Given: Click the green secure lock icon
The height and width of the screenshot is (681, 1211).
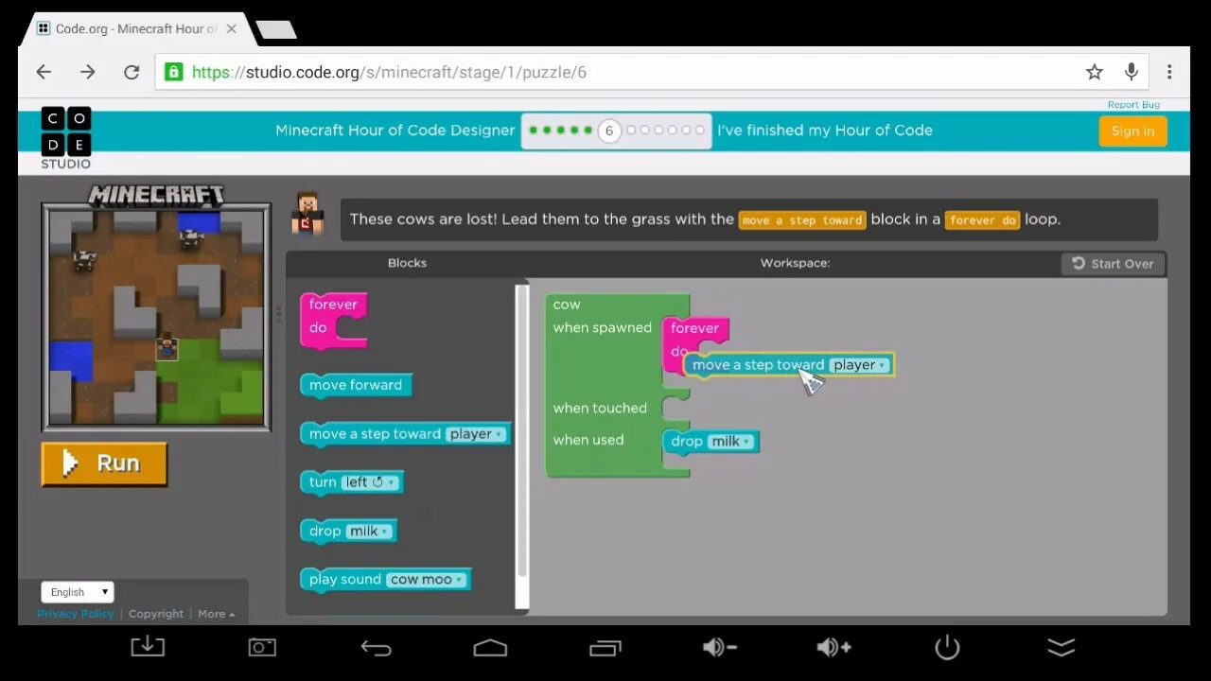Looking at the screenshot, I should (x=173, y=72).
